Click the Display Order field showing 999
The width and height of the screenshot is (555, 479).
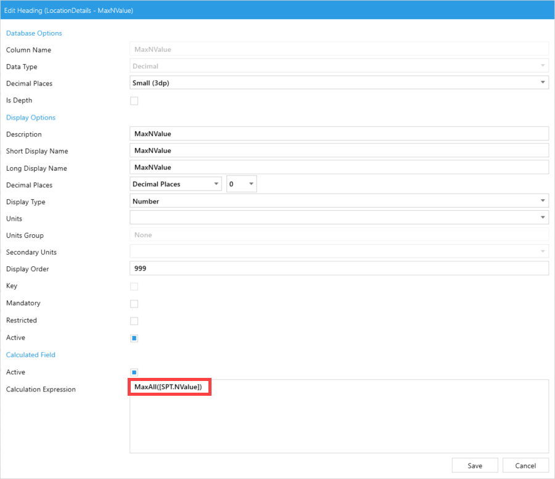pyautogui.click(x=339, y=269)
